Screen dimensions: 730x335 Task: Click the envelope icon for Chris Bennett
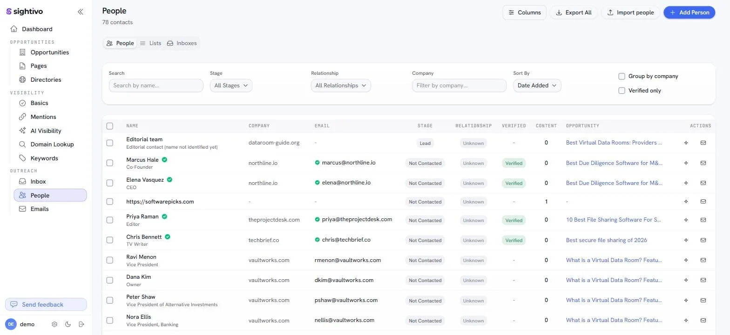[703, 240]
